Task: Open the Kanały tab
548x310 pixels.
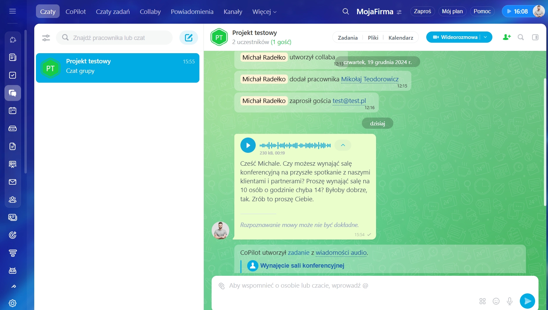Action: point(233,12)
